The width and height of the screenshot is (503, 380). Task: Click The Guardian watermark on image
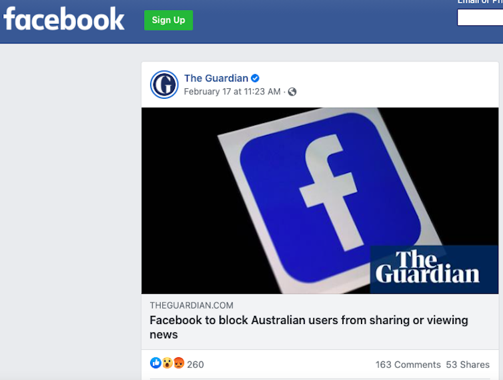434,269
